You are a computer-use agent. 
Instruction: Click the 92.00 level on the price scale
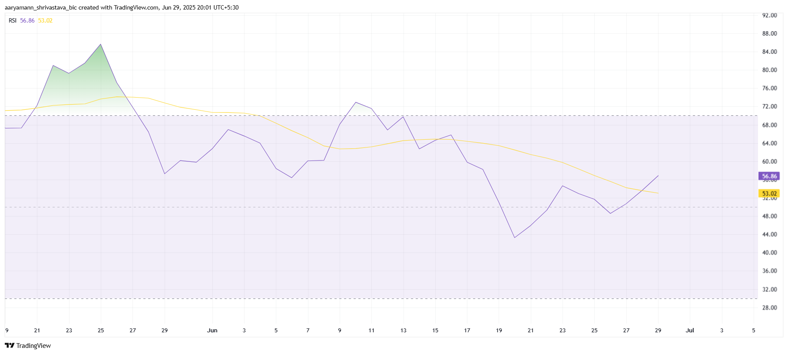point(769,15)
